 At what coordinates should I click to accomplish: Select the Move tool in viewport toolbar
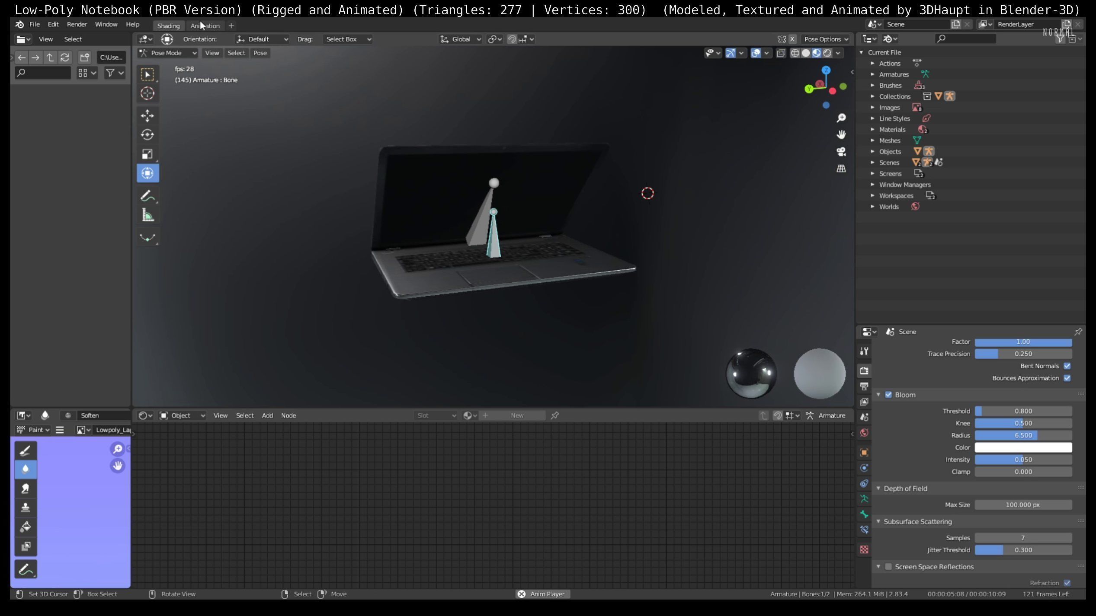coord(147,115)
